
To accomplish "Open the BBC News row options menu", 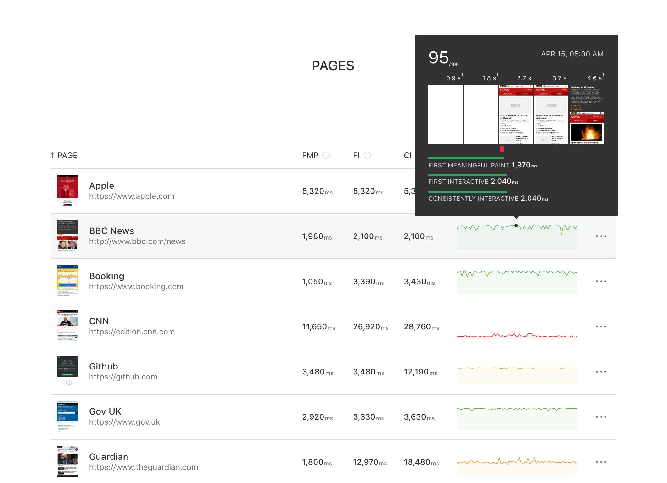I will click(601, 236).
